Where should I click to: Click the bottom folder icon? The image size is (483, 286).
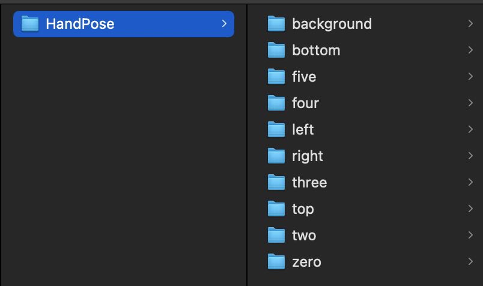[x=276, y=50]
